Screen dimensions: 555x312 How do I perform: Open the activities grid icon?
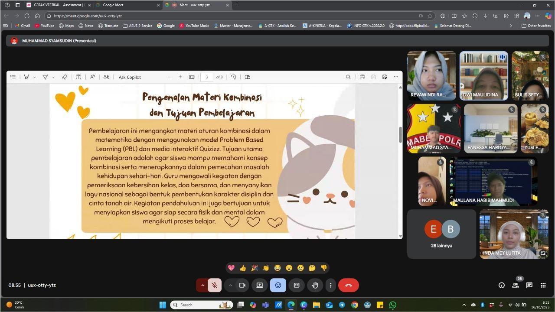click(543, 285)
